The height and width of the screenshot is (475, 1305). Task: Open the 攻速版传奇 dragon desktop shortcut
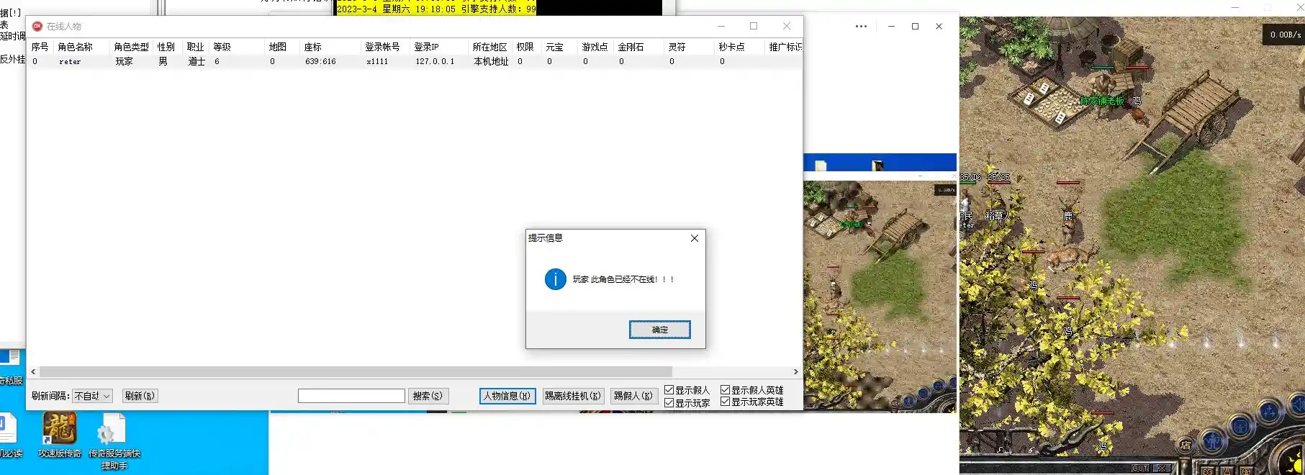[x=60, y=435]
